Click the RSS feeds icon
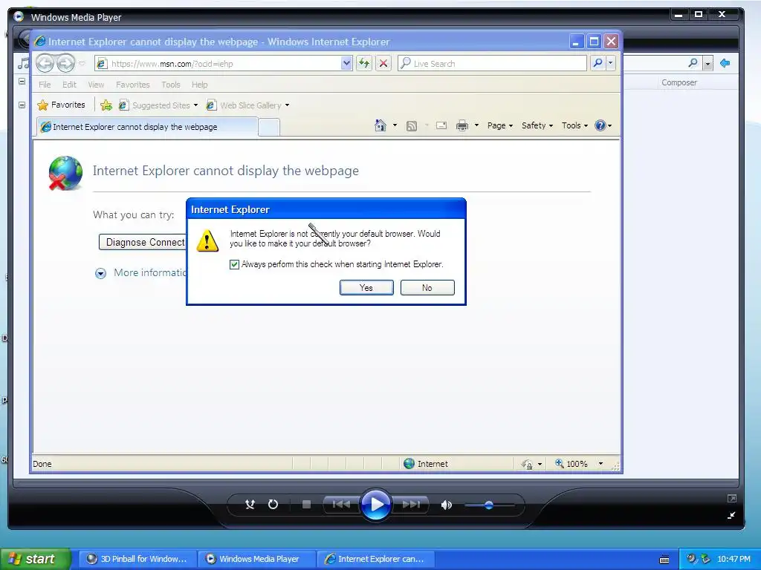Screen dimensions: 761x570 pyautogui.click(x=412, y=126)
